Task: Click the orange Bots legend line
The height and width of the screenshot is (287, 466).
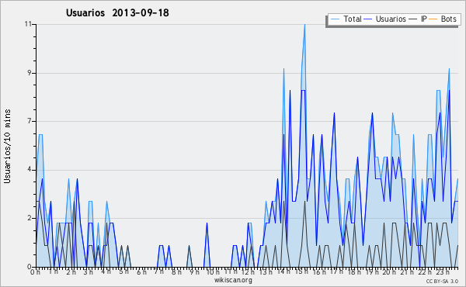Action: (x=433, y=19)
